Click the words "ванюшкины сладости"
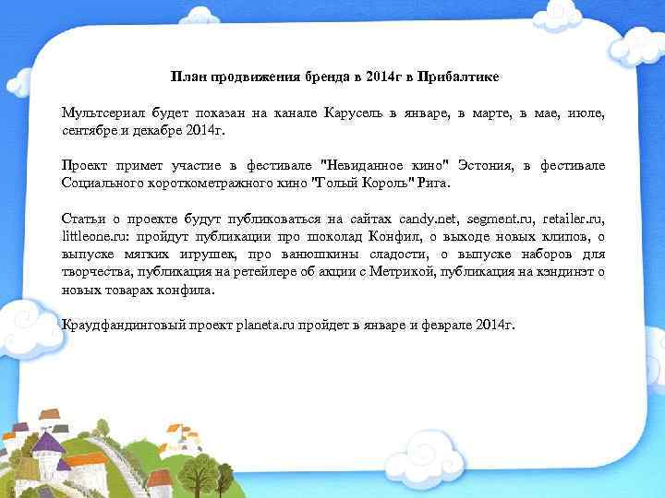Screen dimensions: 665x498 click(357, 255)
